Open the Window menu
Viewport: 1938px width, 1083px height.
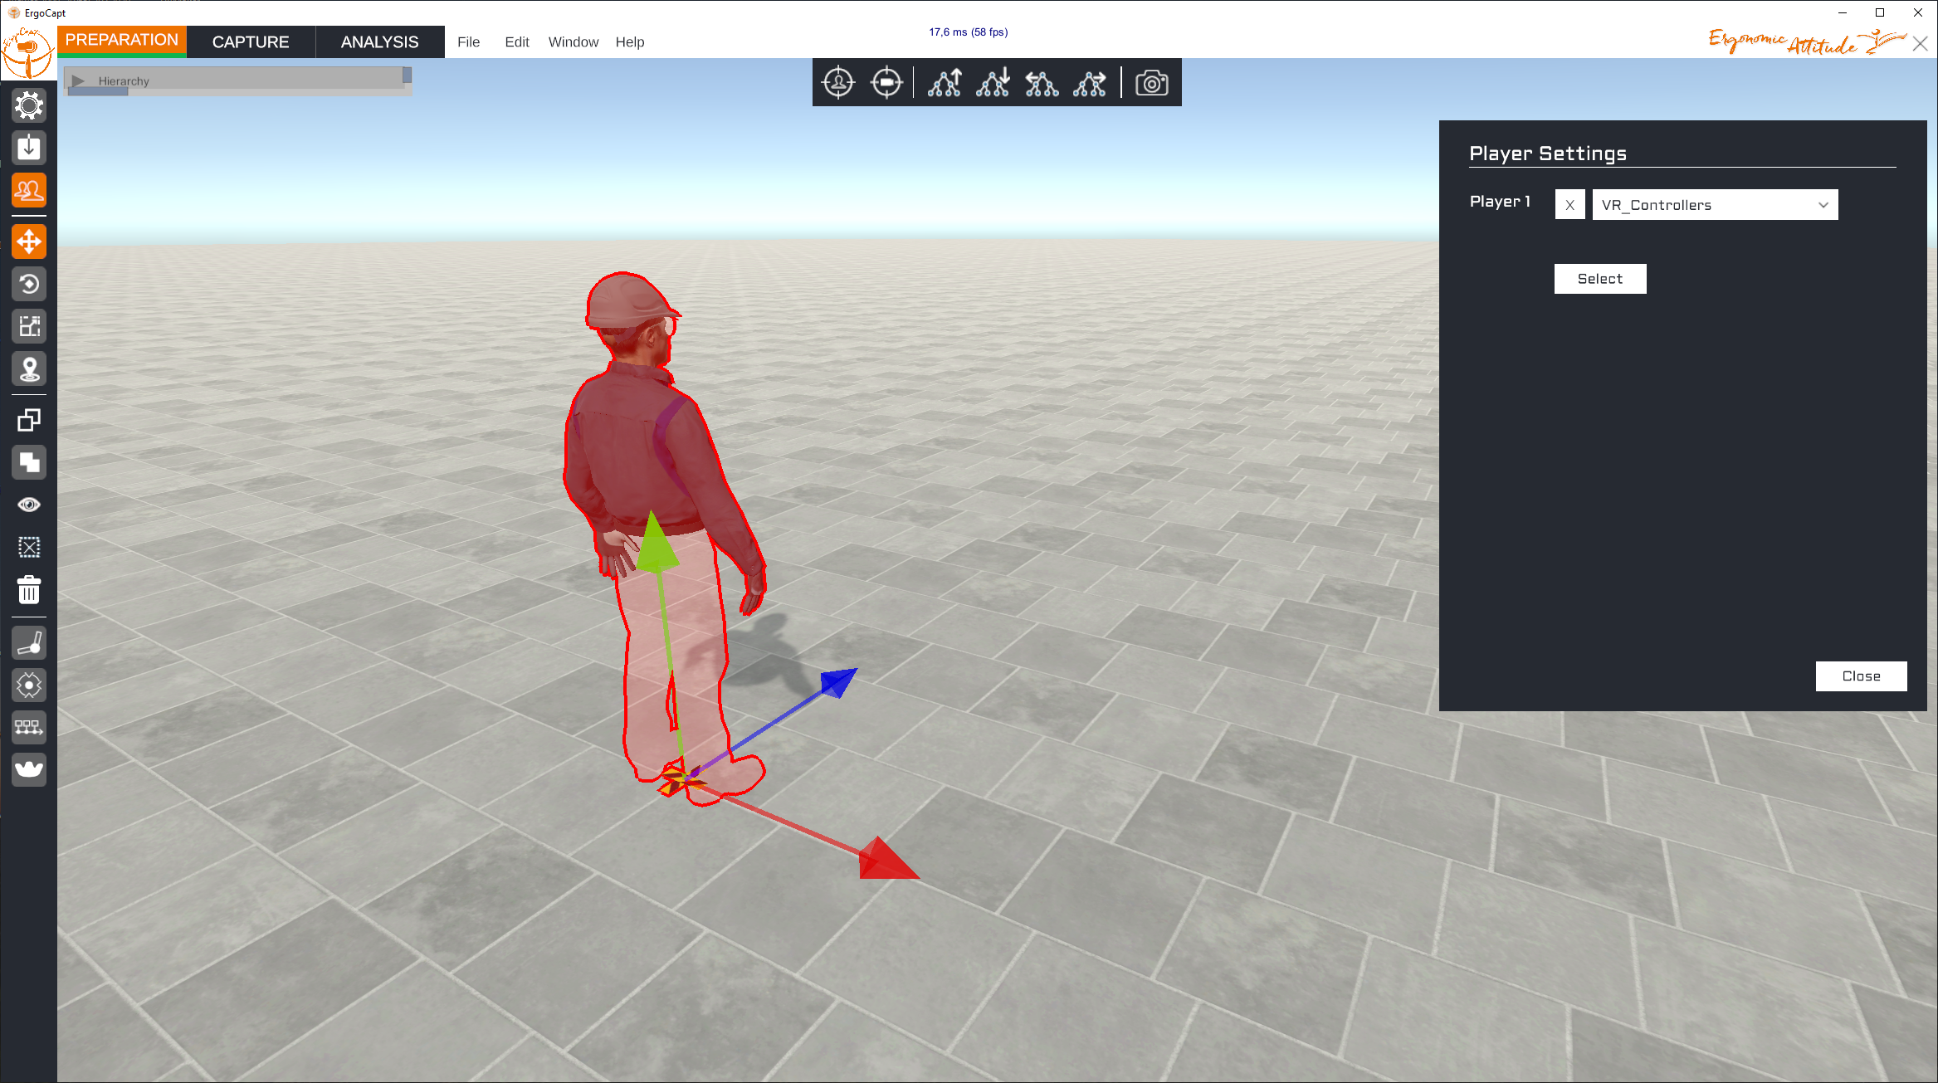coord(574,42)
